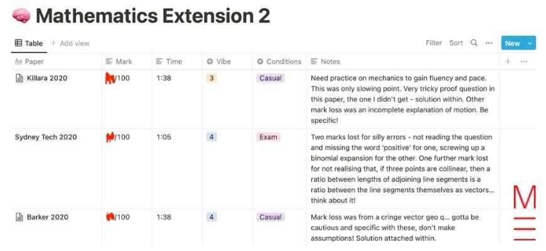Open column header three-dot options
546x251 pixels.
523,61
